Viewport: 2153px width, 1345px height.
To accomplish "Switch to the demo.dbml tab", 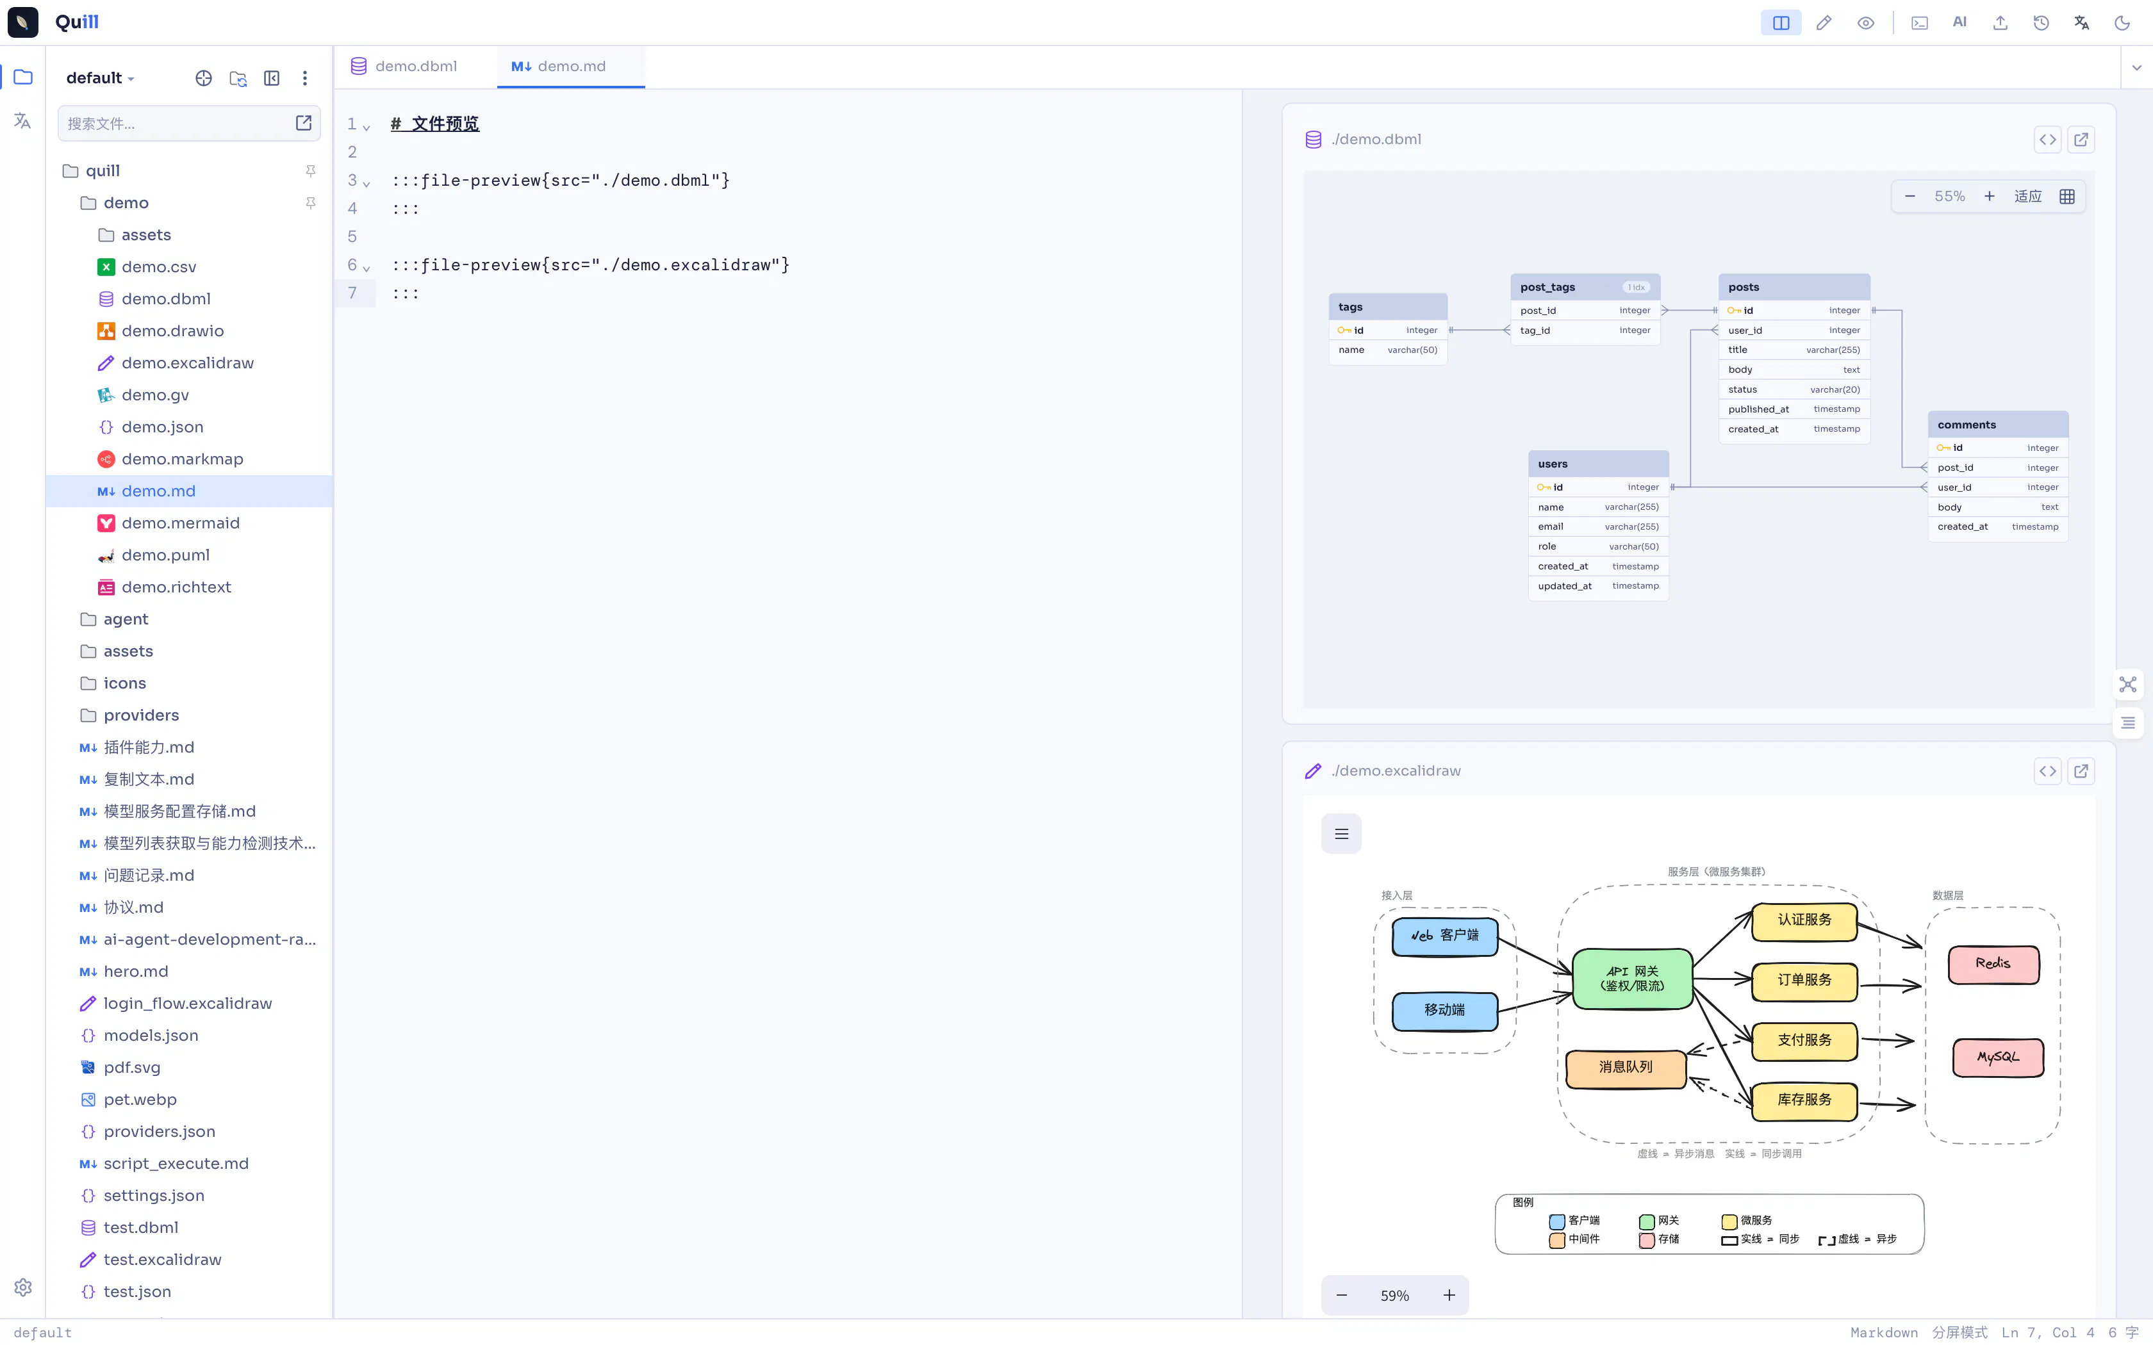I will 415,67.
